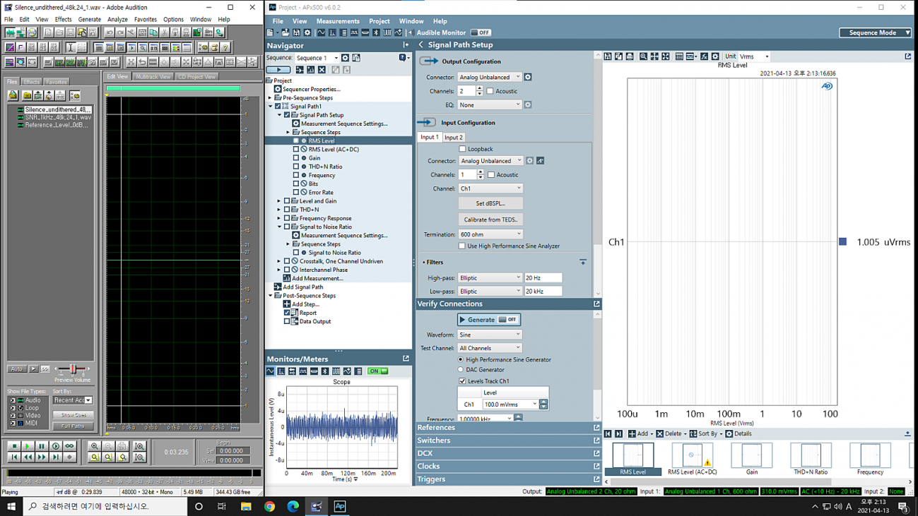This screenshot has width=918, height=516.
Task: Open Output Connector settings gear icon
Action: (x=528, y=77)
